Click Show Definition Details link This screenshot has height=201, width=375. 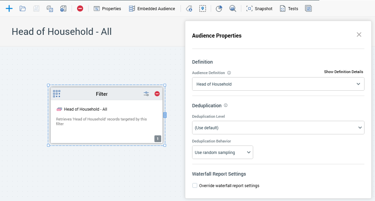click(x=343, y=72)
